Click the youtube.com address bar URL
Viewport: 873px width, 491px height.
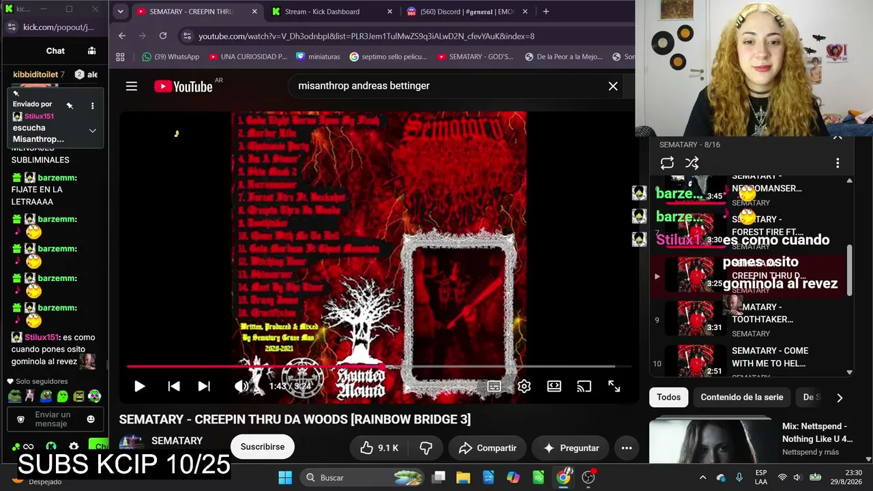(x=366, y=36)
